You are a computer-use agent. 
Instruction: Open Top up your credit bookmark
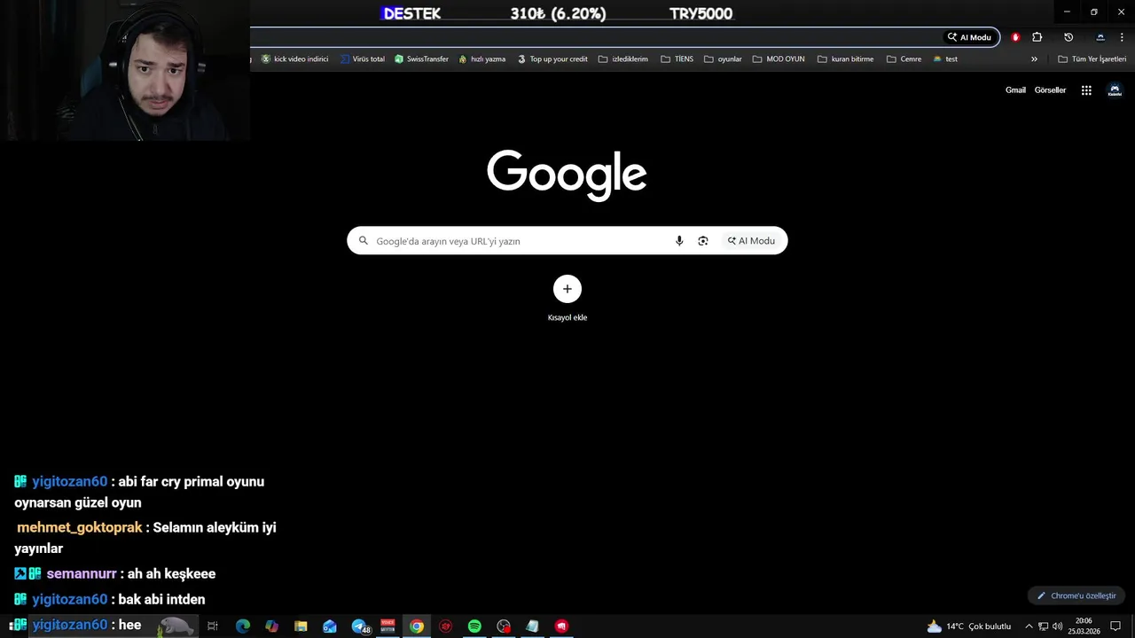pos(552,59)
